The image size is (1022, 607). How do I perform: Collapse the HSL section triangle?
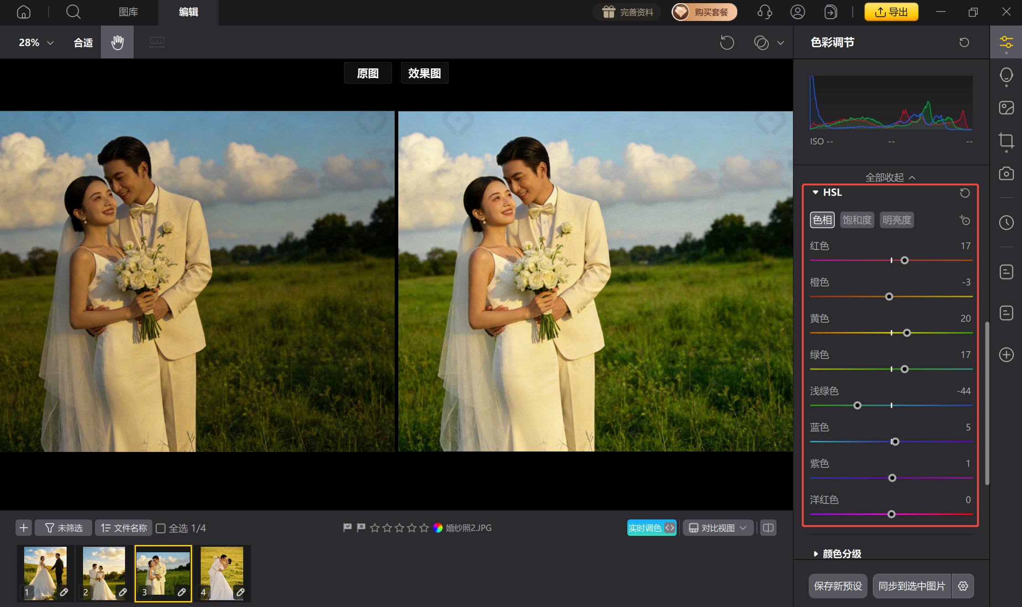(815, 192)
